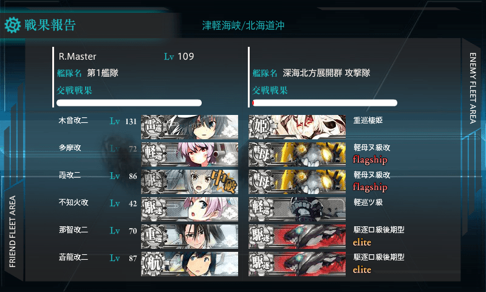Click the 中破 damage badge on 霞改二
This screenshot has width=486, height=292.
click(x=224, y=181)
